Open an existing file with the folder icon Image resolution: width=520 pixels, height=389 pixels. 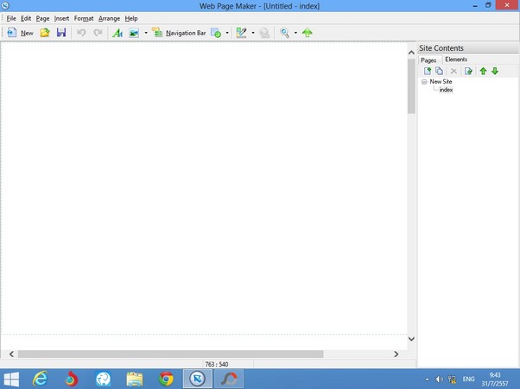pos(45,33)
